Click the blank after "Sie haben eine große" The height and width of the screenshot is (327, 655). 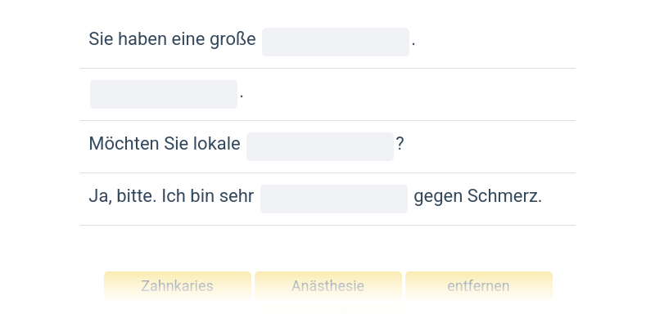coord(336,42)
